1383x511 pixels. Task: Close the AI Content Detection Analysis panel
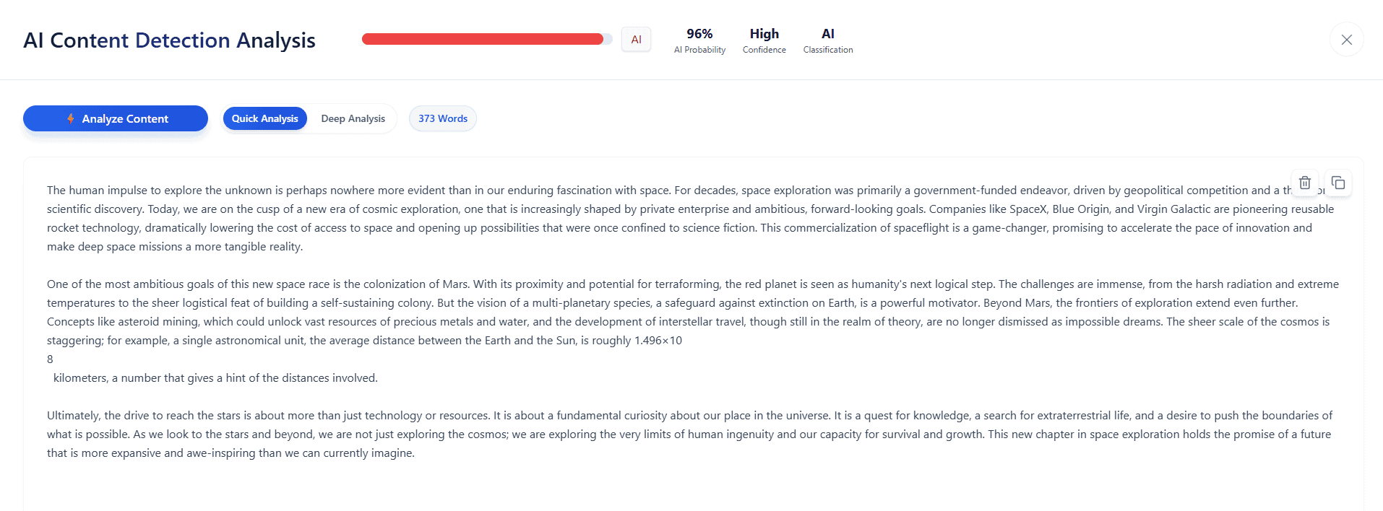(x=1346, y=40)
